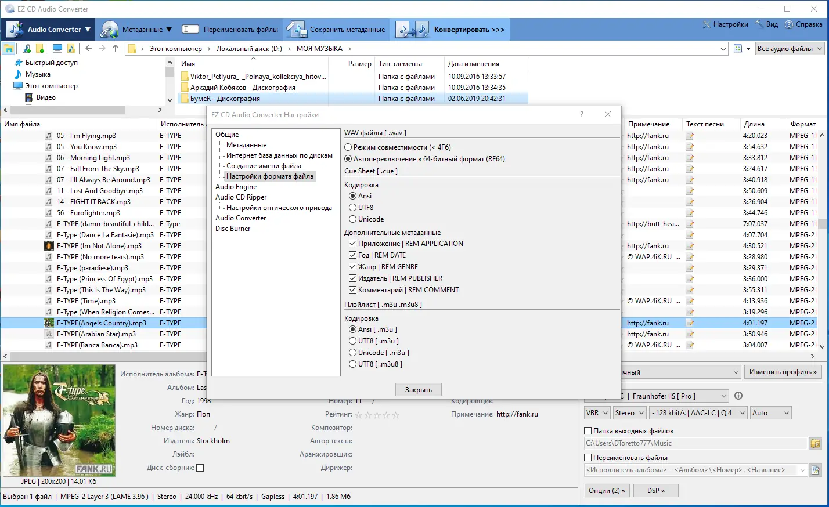Click the file list view mode icon

tap(738, 49)
